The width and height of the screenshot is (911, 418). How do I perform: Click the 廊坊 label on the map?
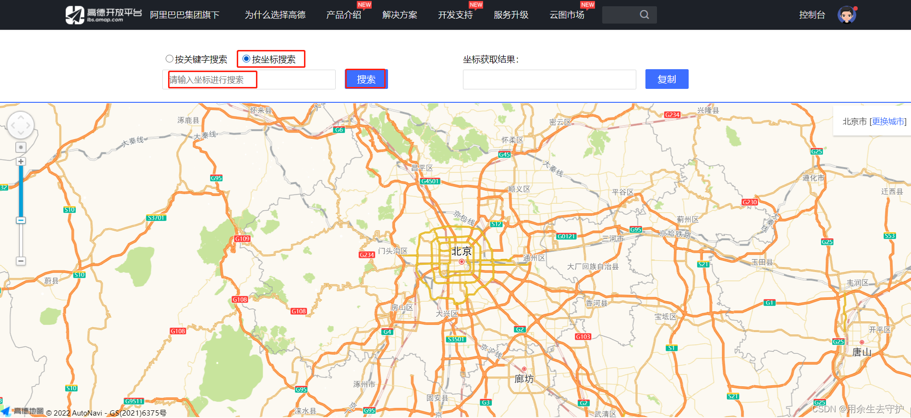[524, 379]
